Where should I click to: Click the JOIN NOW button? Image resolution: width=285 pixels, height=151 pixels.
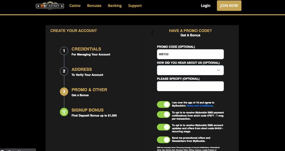(229, 6)
